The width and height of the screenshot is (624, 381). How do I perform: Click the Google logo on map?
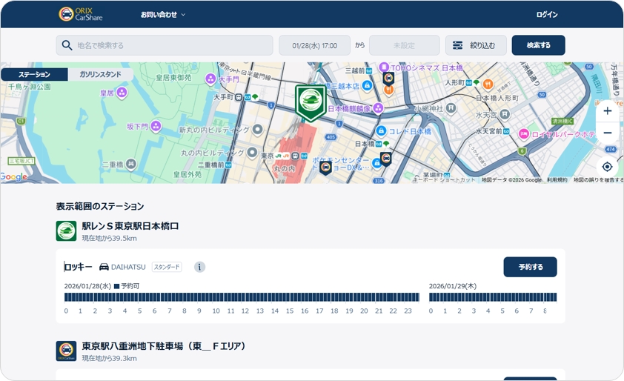[x=14, y=176]
